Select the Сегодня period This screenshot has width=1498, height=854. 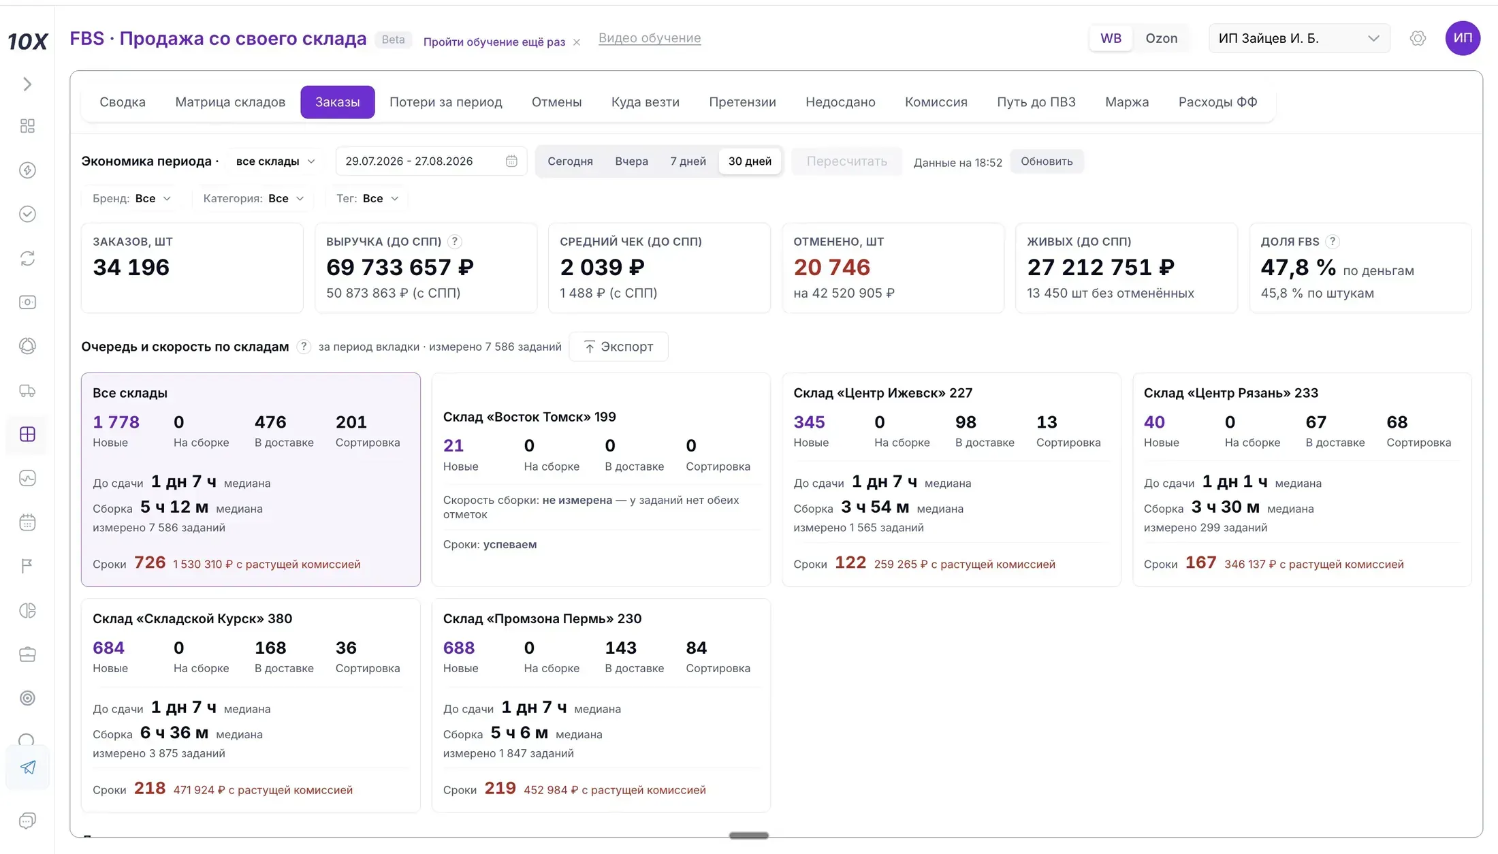[570, 161]
